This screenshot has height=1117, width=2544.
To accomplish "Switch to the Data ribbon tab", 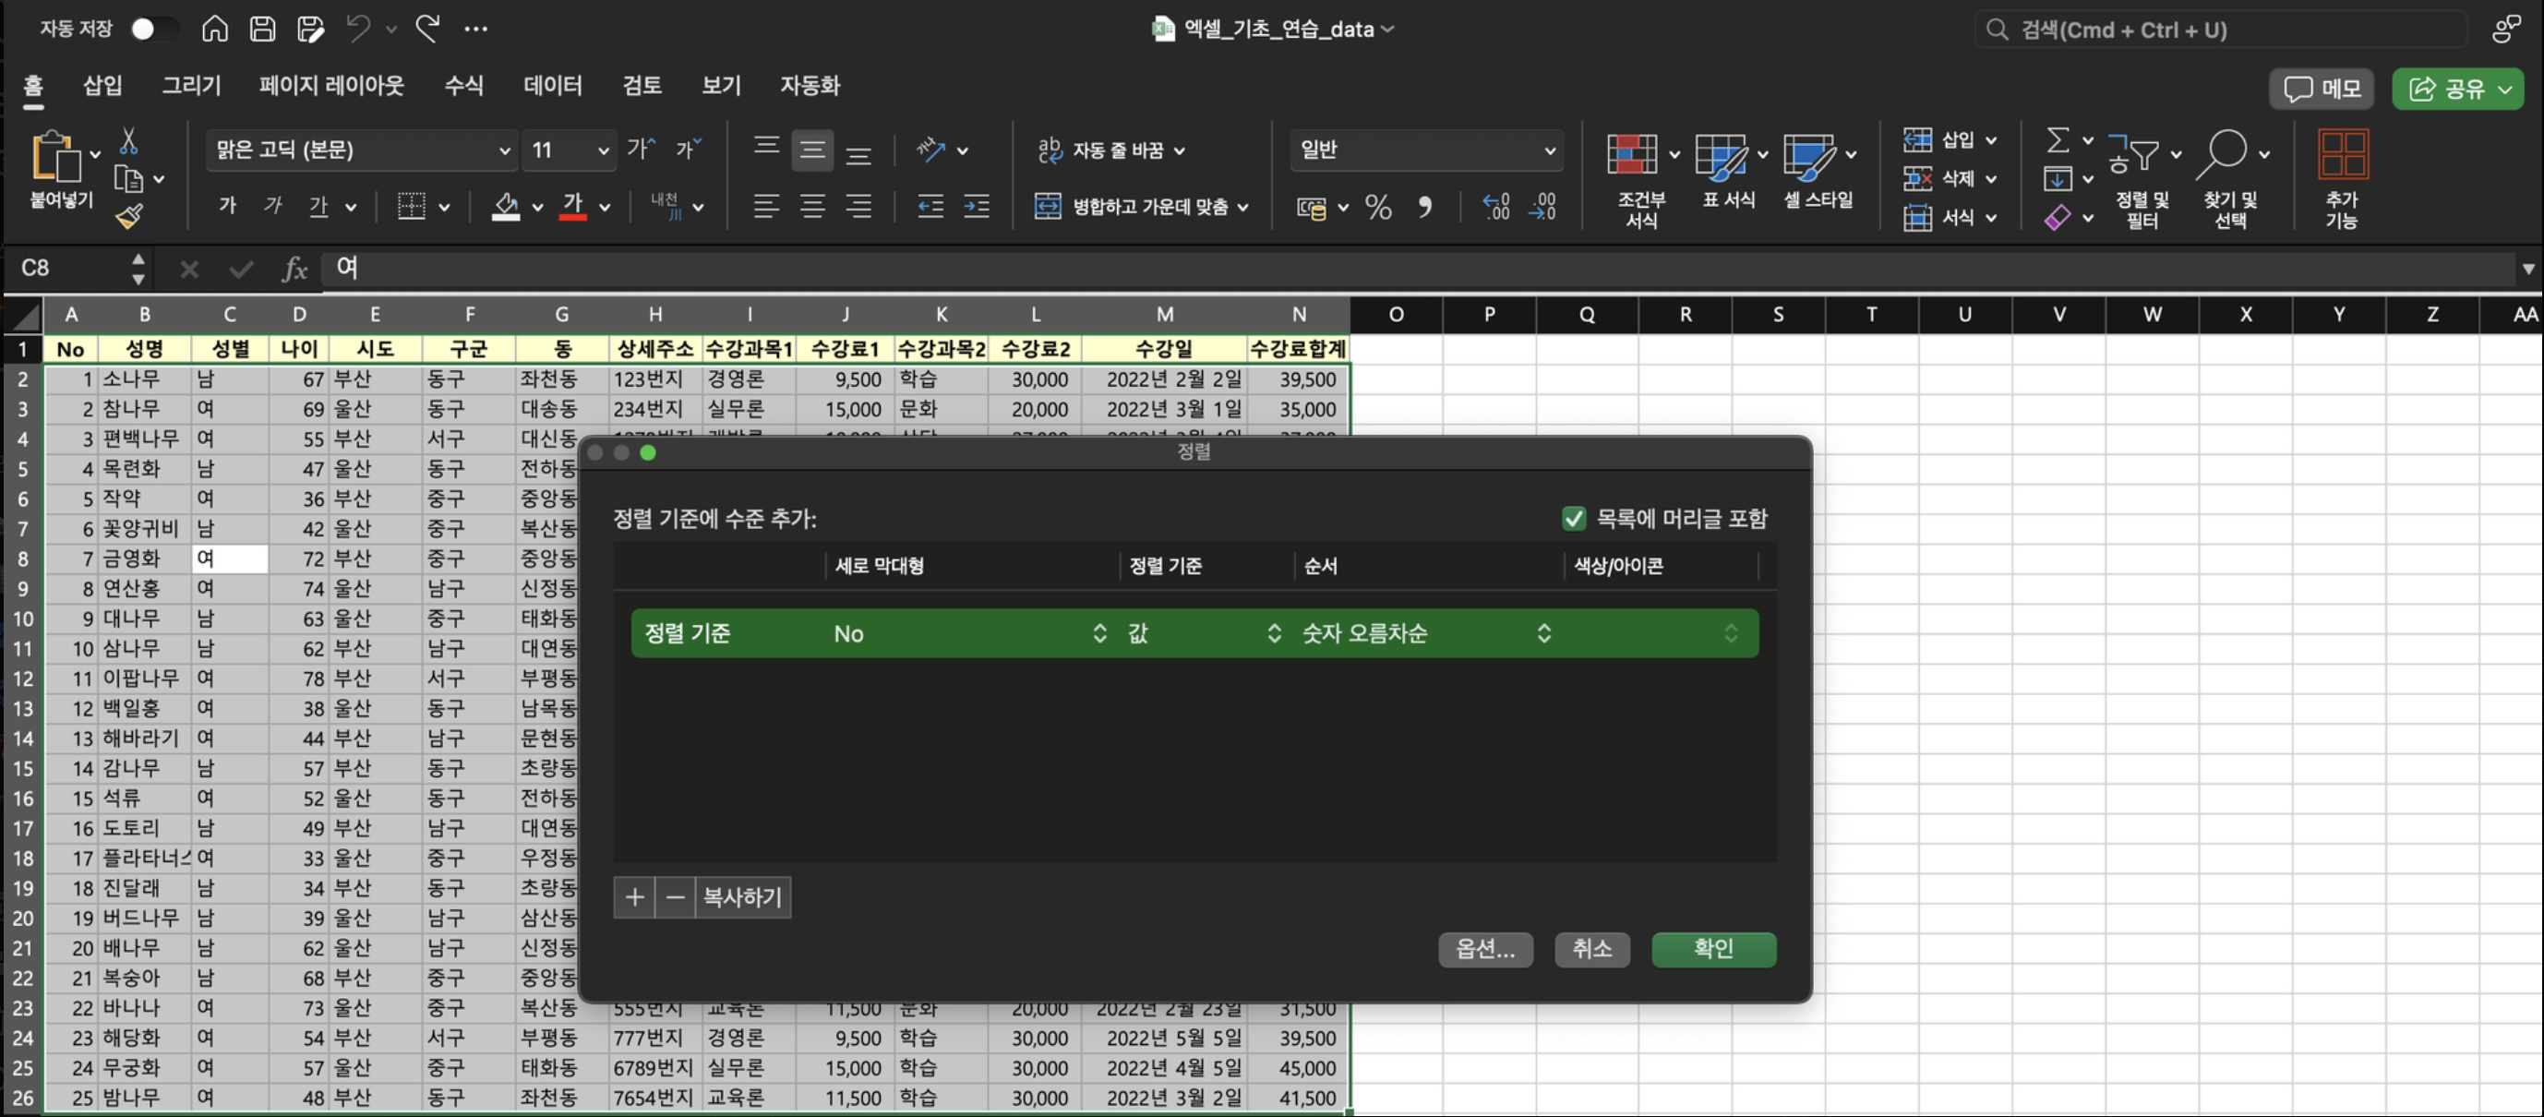I will [552, 85].
